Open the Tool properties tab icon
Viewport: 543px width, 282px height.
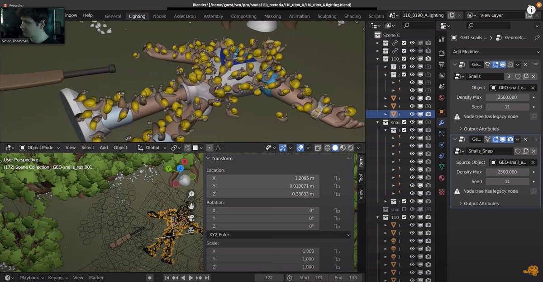click(x=442, y=39)
